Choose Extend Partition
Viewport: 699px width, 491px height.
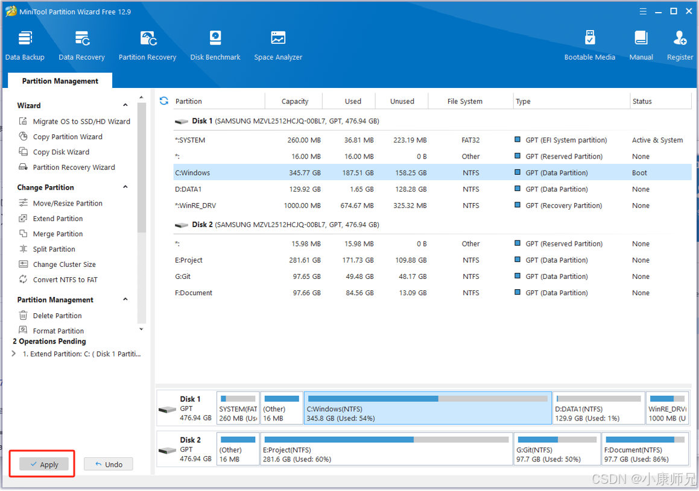pos(51,219)
